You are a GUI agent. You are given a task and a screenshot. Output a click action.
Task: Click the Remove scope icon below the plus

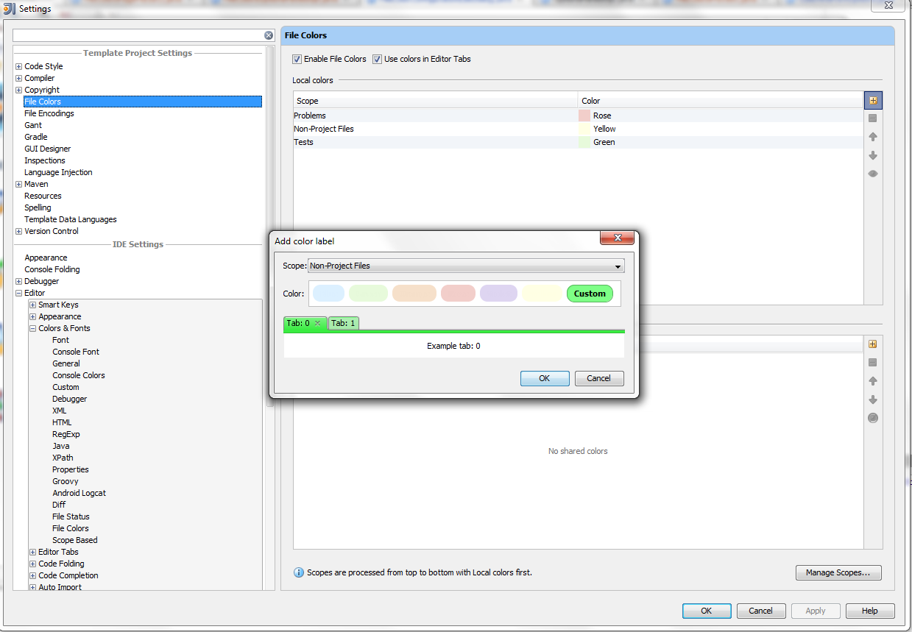click(x=872, y=118)
